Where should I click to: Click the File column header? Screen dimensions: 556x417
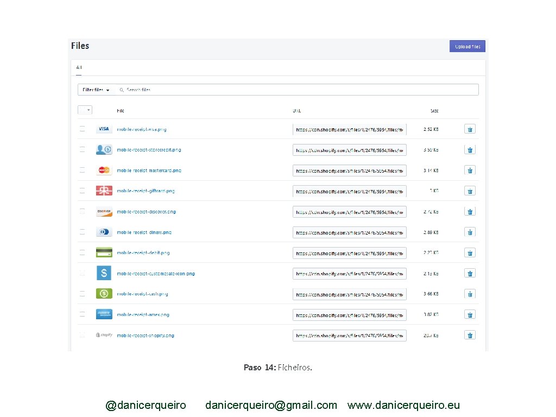tap(120, 111)
